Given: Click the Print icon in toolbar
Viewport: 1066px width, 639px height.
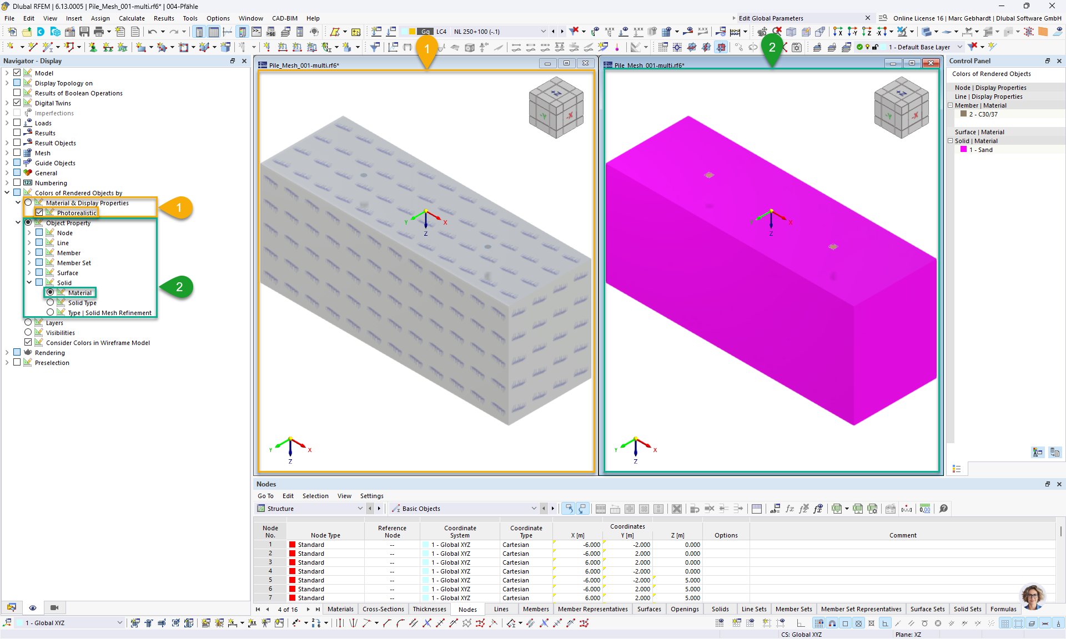Looking at the screenshot, I should 99,32.
